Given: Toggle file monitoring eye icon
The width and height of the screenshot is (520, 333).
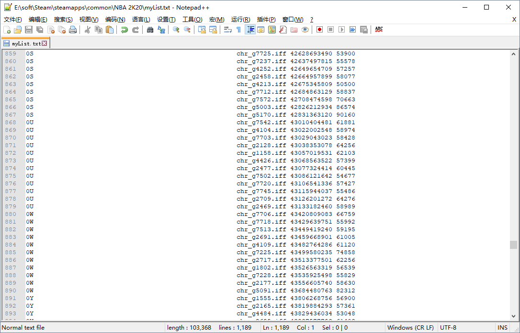Looking at the screenshot, I should [305, 30].
